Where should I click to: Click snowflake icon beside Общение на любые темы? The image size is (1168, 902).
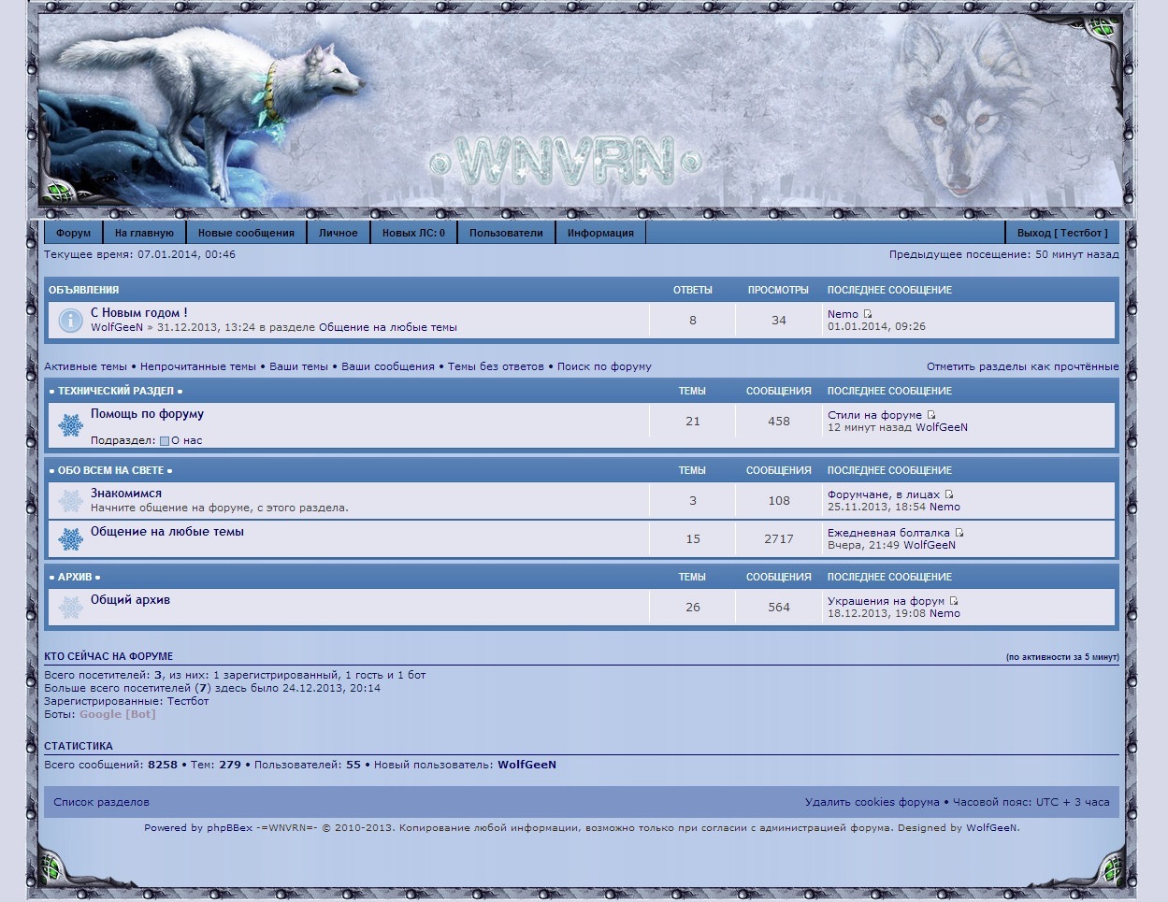point(71,539)
